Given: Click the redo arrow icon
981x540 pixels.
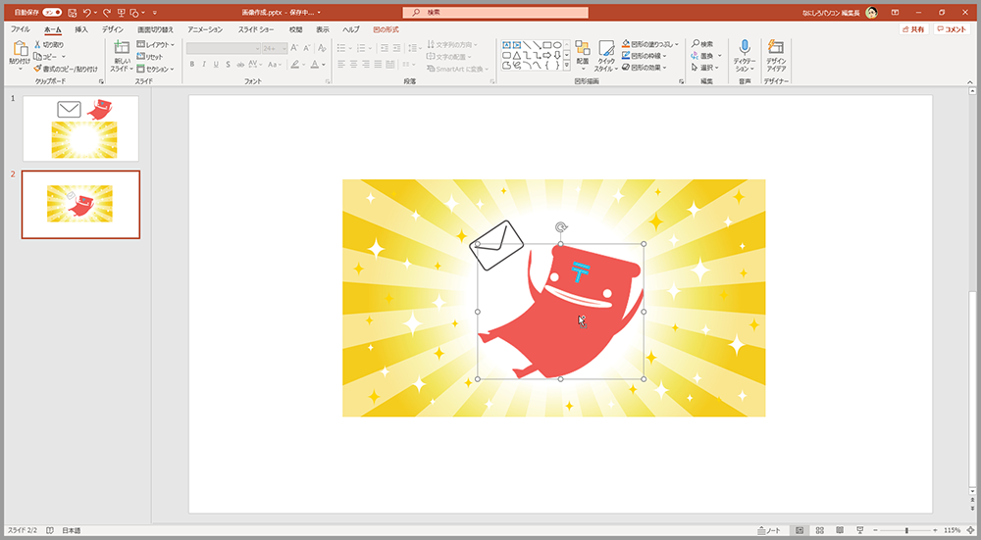Looking at the screenshot, I should (x=107, y=13).
